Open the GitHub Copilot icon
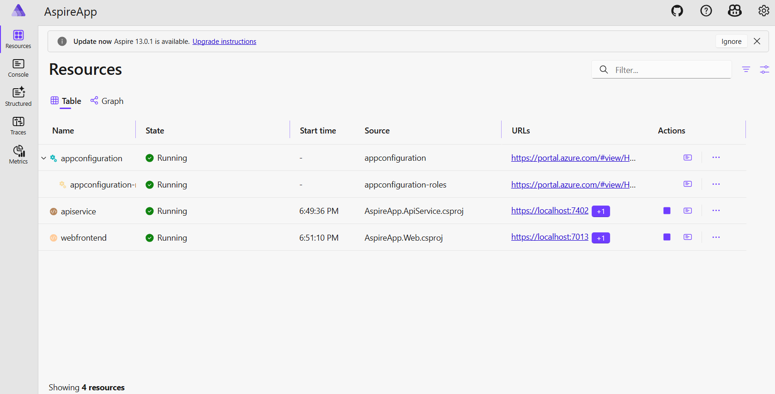This screenshot has width=775, height=394. coord(735,11)
